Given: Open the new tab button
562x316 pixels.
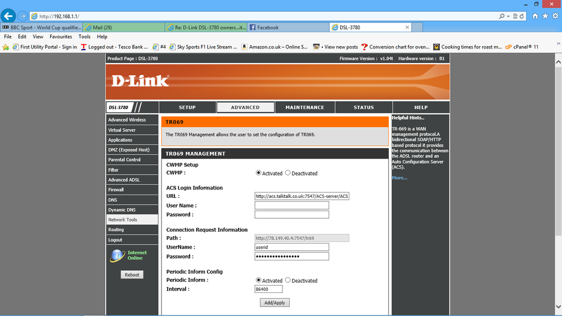Looking at the screenshot, I should point(417,27).
